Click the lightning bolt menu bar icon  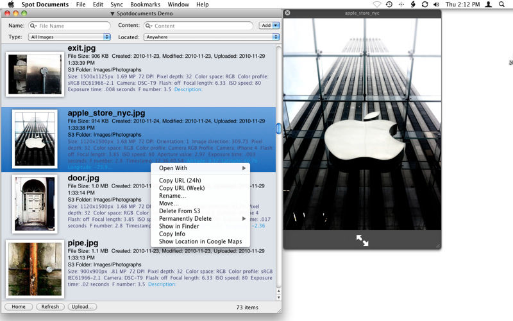click(x=413, y=4)
